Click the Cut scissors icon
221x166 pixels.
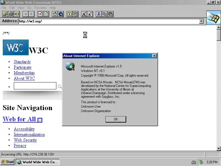point(99,14)
